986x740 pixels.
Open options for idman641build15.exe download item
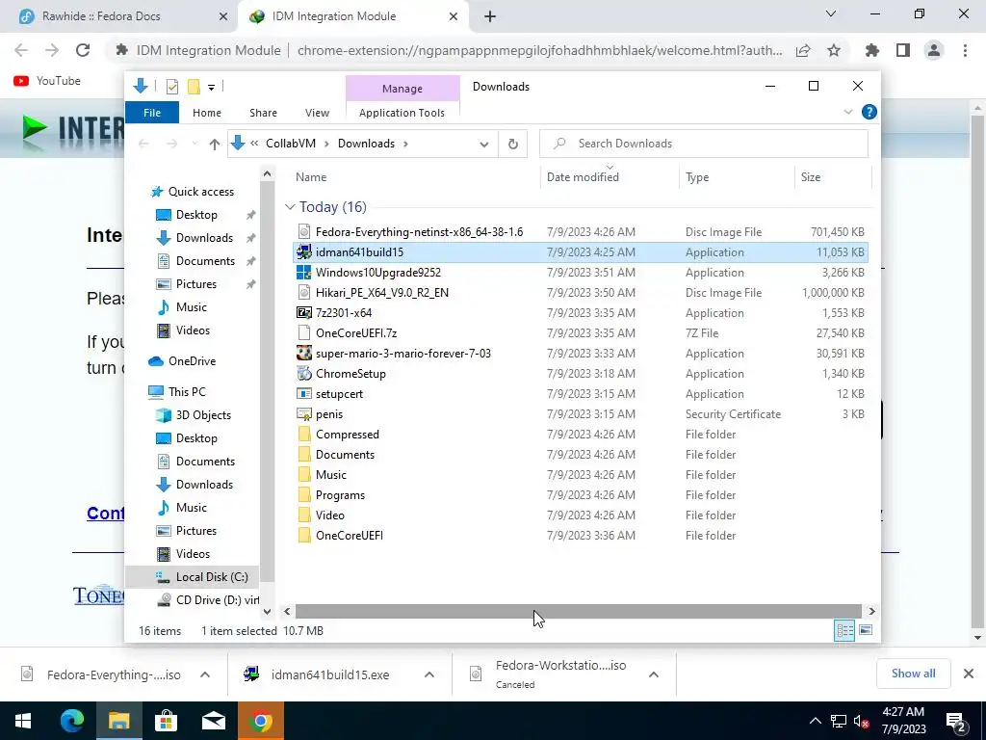(x=428, y=674)
